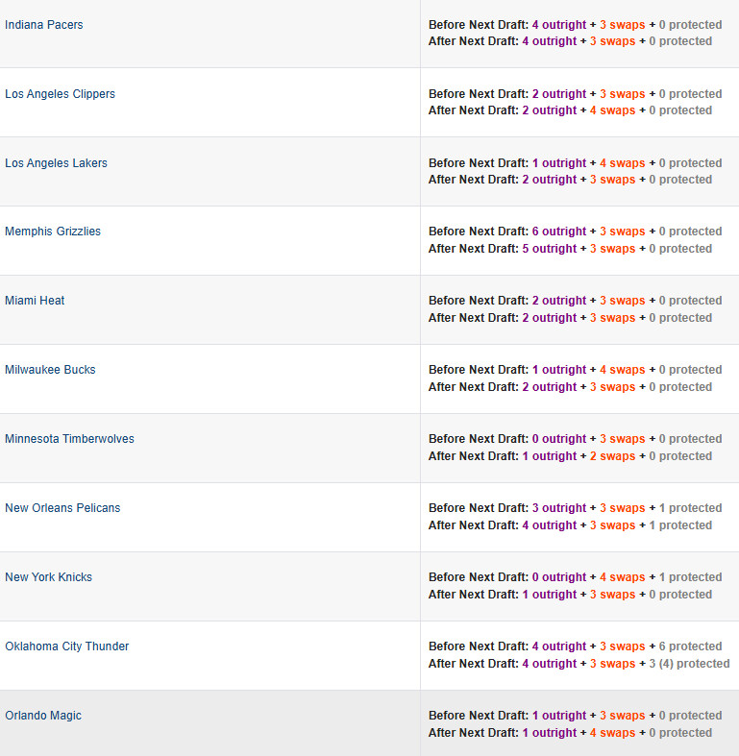Select the Los Angeles Lakers link

56,163
